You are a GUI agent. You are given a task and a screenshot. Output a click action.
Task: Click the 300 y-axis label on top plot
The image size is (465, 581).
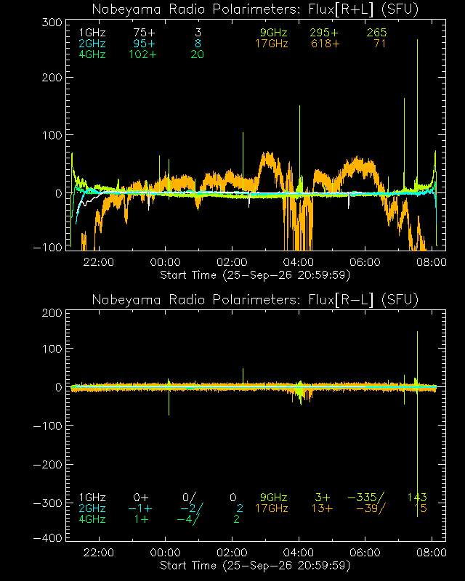pos(52,23)
